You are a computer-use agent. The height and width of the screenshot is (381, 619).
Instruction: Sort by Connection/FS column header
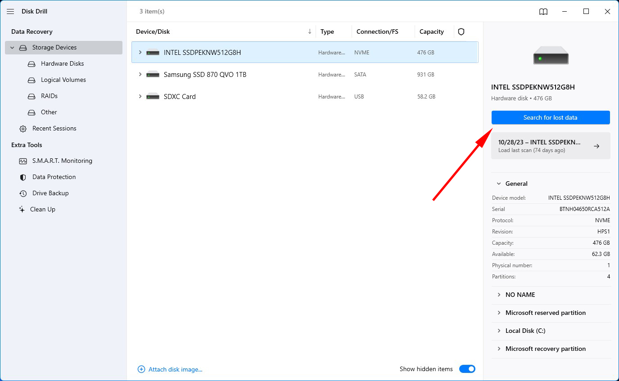(x=377, y=31)
